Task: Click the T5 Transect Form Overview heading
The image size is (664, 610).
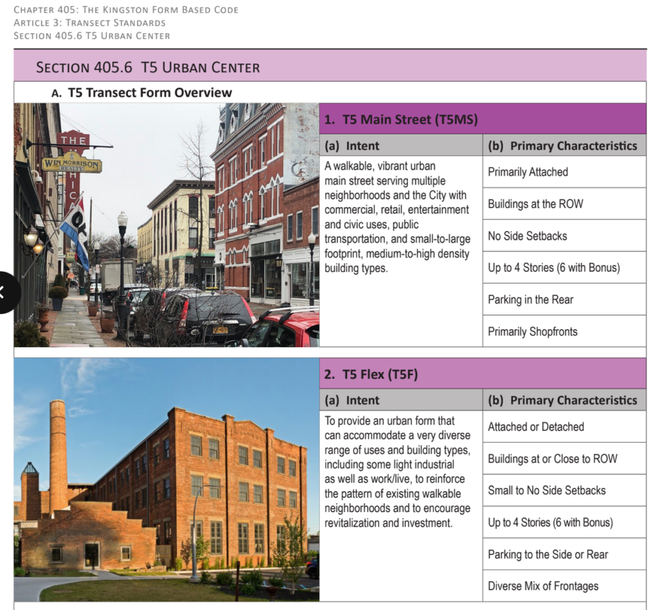Action: pos(149,93)
